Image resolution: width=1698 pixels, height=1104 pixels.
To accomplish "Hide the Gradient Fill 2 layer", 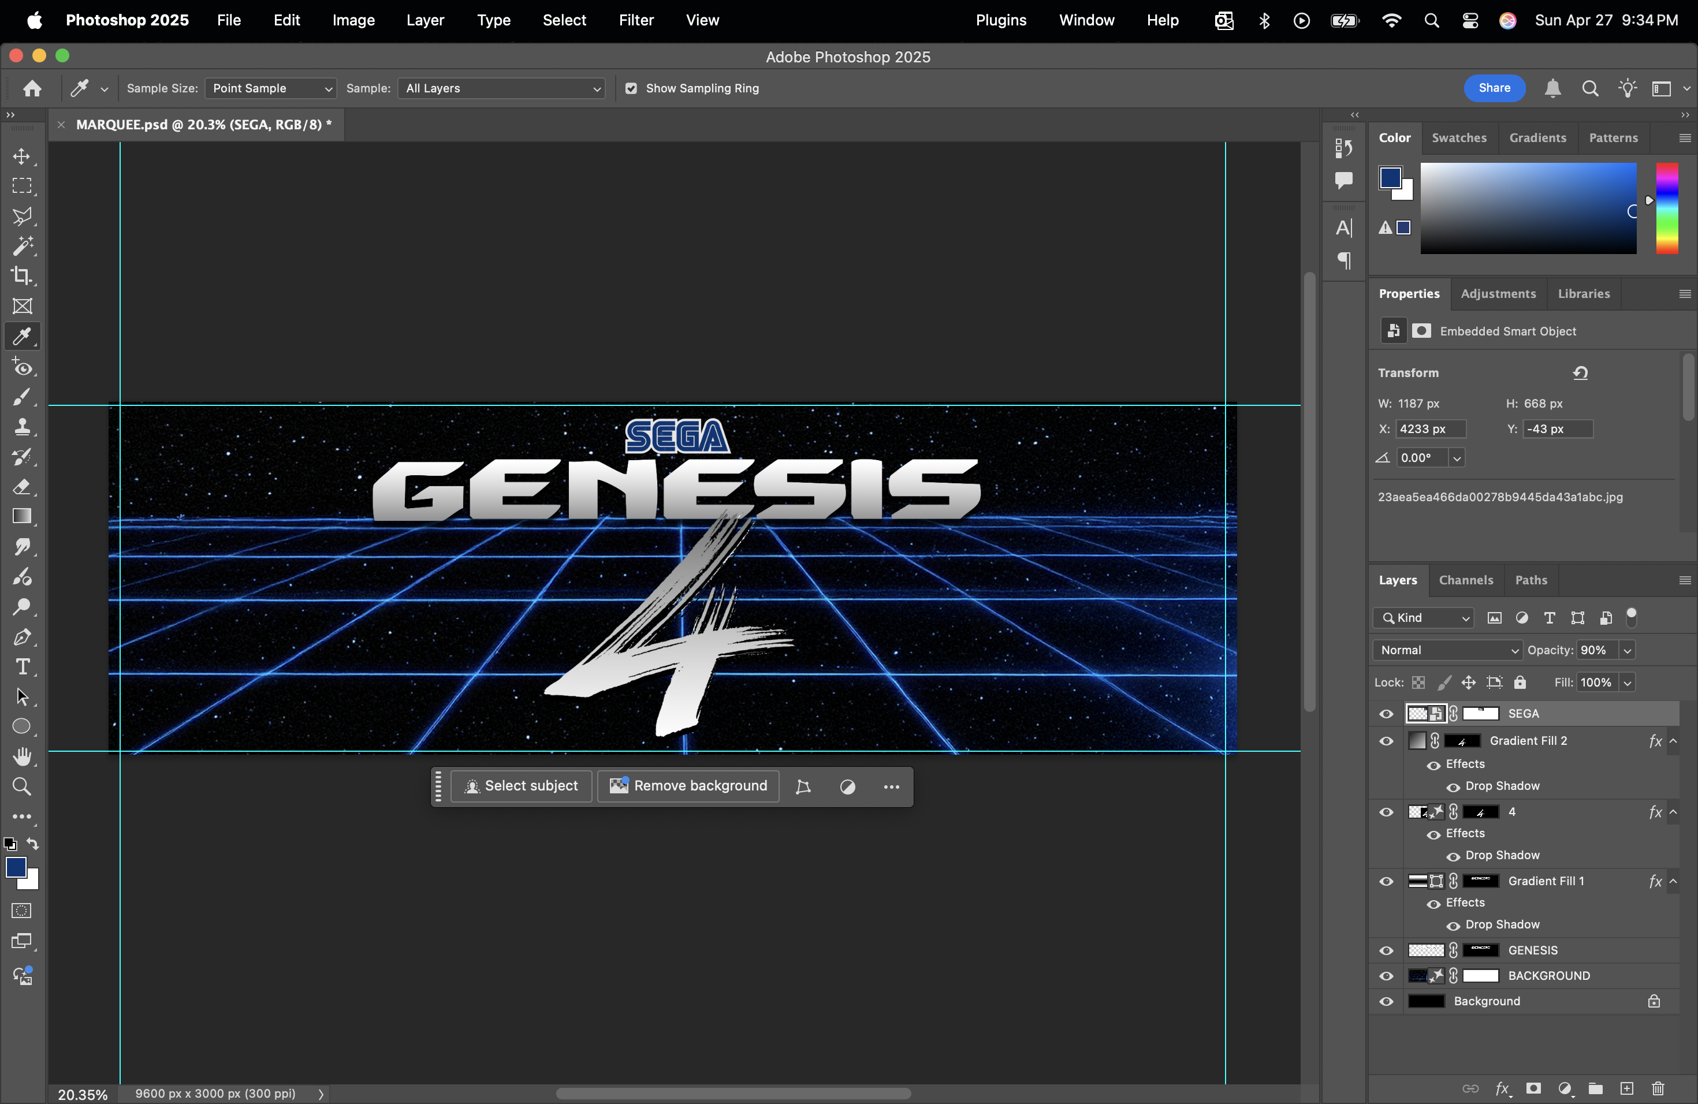I will click(1386, 741).
